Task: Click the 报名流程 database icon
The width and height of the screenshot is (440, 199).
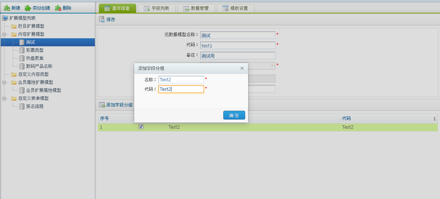Action: (x=22, y=106)
